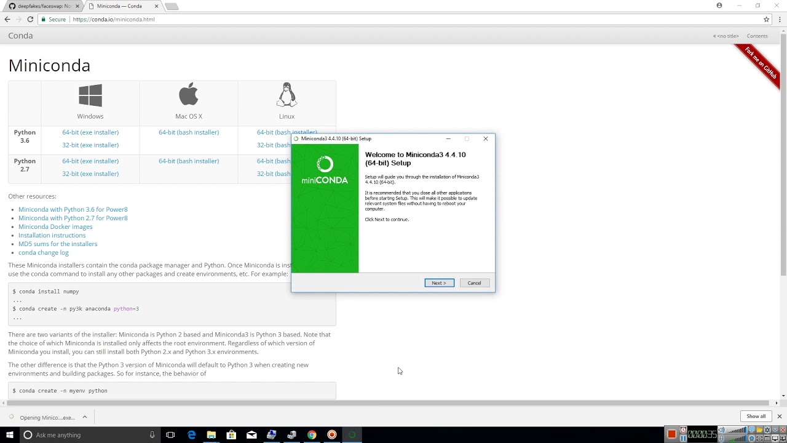The image size is (787, 443).
Task: Go back in Chrome
Action: coord(7,19)
